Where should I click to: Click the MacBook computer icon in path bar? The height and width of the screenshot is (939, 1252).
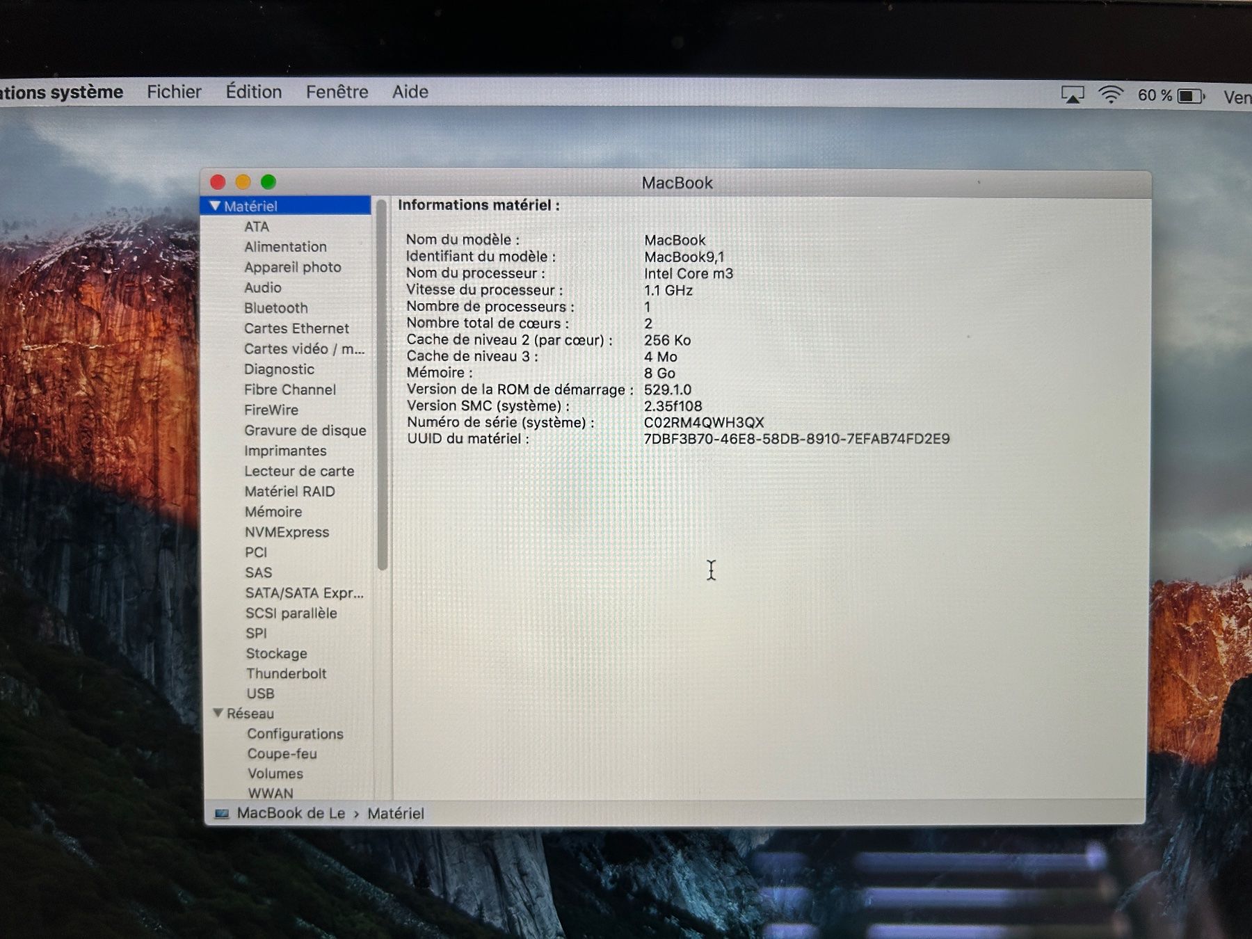222,814
